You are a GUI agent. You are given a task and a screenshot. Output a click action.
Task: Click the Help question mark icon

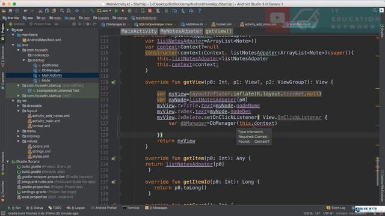[x=199, y=11]
